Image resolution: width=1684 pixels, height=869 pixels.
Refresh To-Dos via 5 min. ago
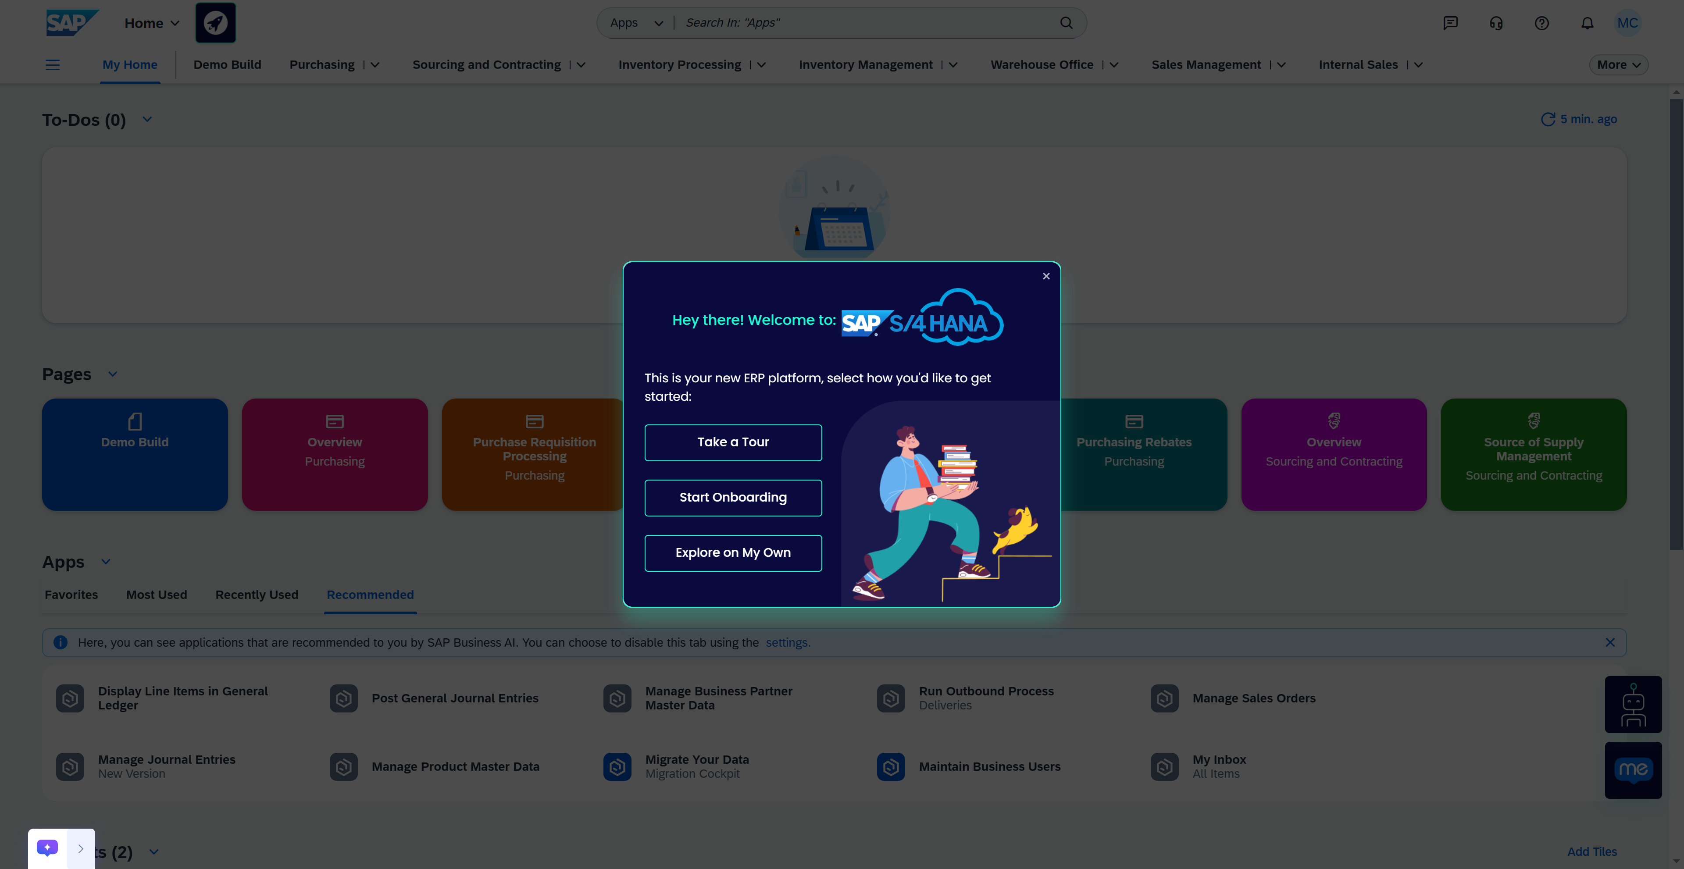(1579, 119)
